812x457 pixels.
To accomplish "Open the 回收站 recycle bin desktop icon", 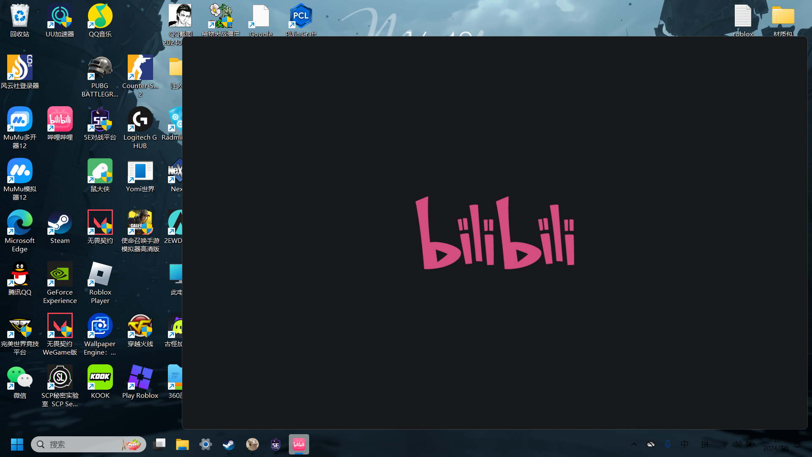I will 19,20.
